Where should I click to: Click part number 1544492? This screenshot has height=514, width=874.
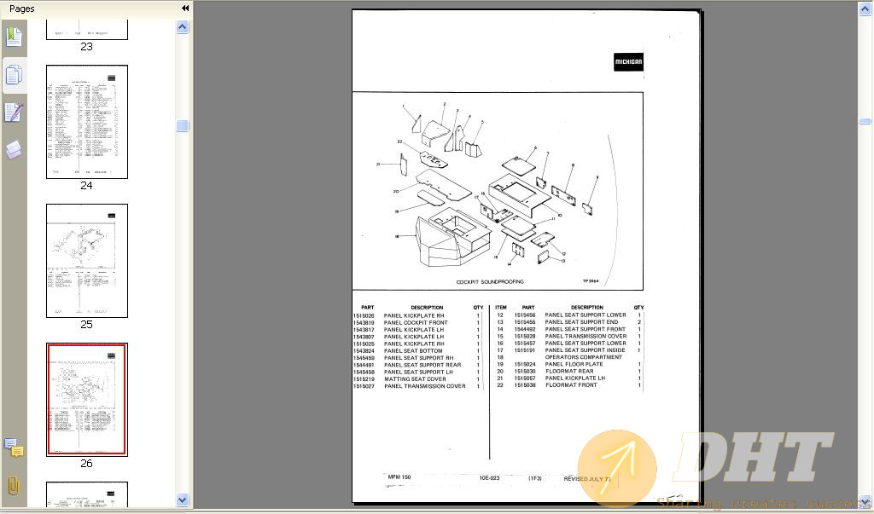coord(525,329)
